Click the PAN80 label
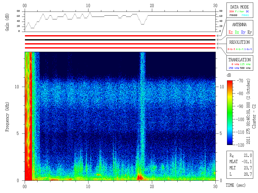This screenshot has width=258, height=193. pos(233,15)
